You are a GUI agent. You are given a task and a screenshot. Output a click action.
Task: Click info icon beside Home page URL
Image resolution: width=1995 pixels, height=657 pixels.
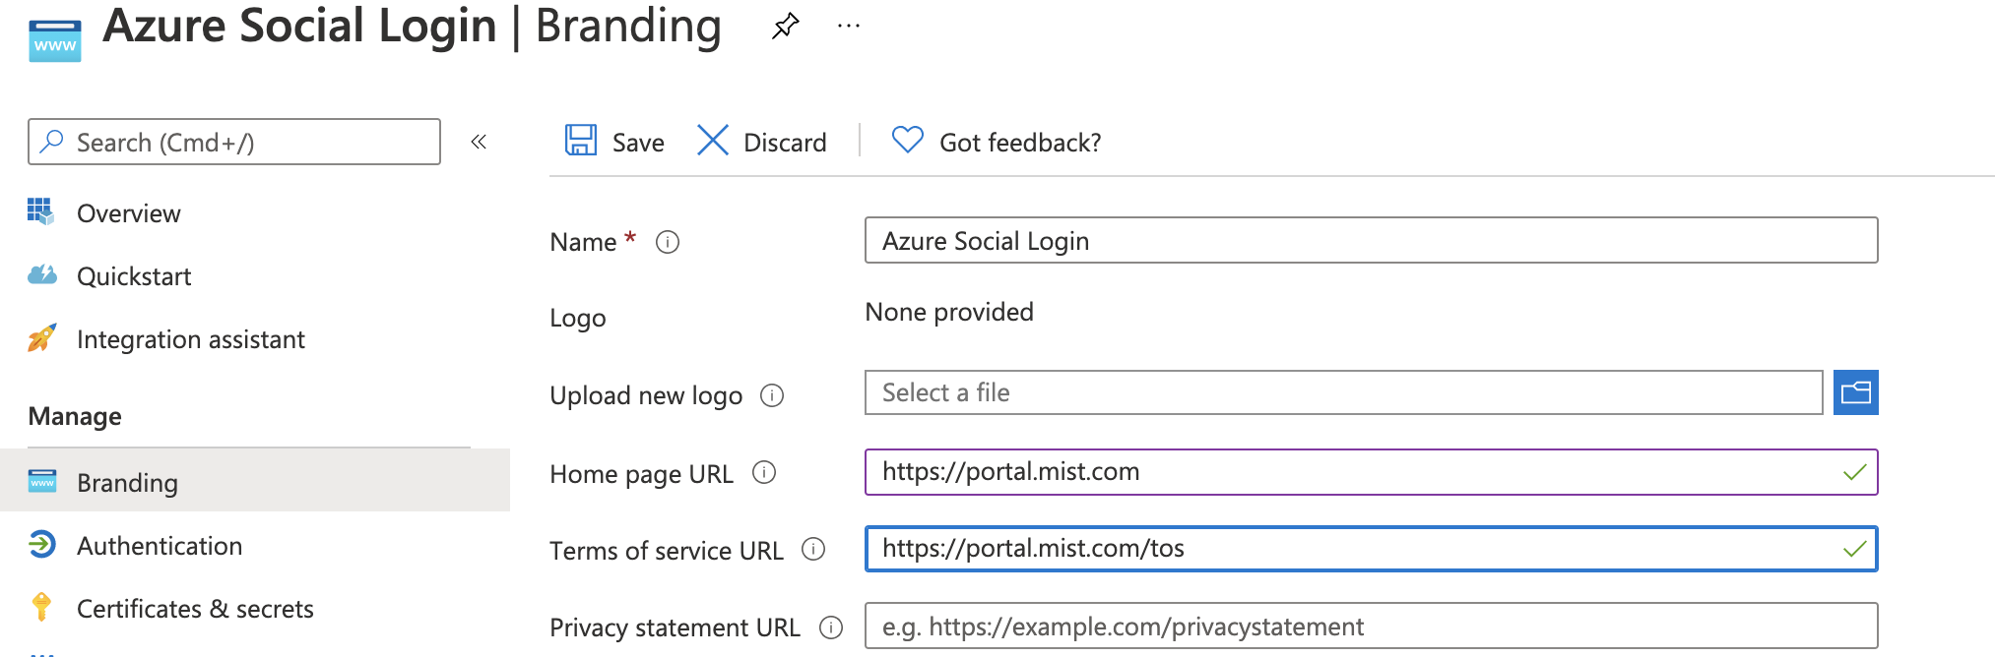pyautogui.click(x=764, y=473)
